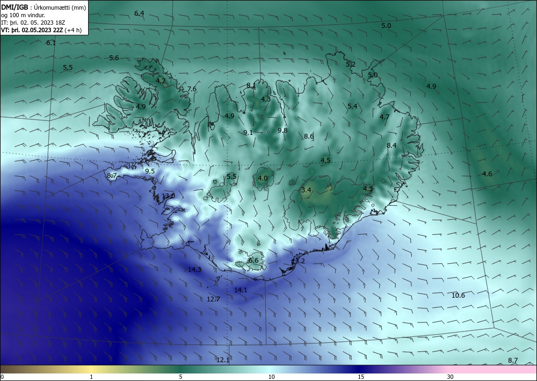Screen dimensions: 537x381
Task: Click the 14.3 value label
Action: click(x=194, y=270)
